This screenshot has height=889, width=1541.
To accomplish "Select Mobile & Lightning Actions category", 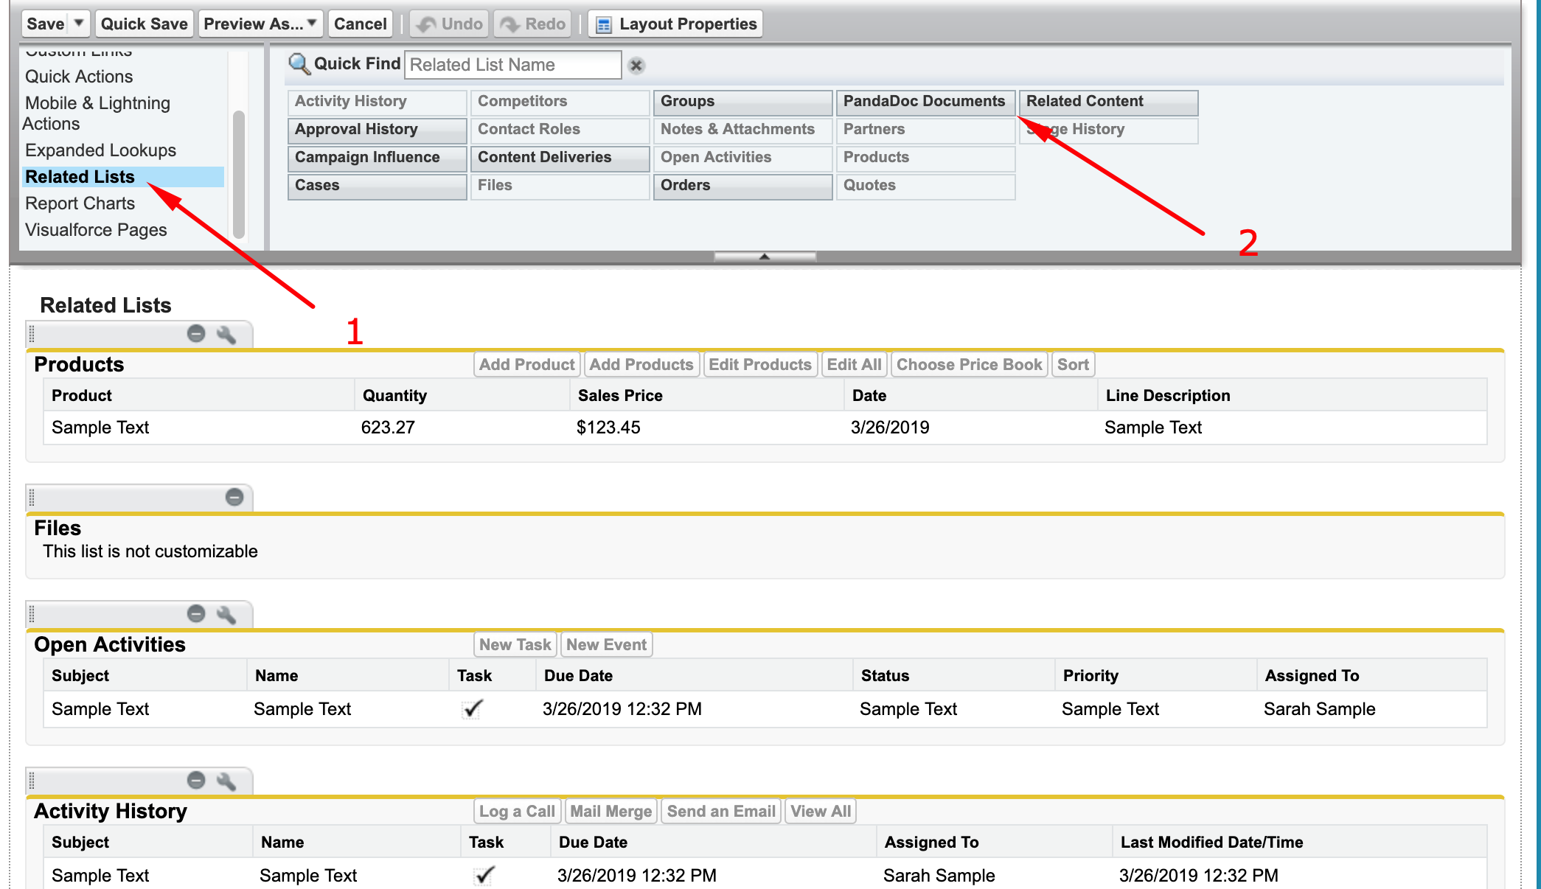I will point(97,114).
